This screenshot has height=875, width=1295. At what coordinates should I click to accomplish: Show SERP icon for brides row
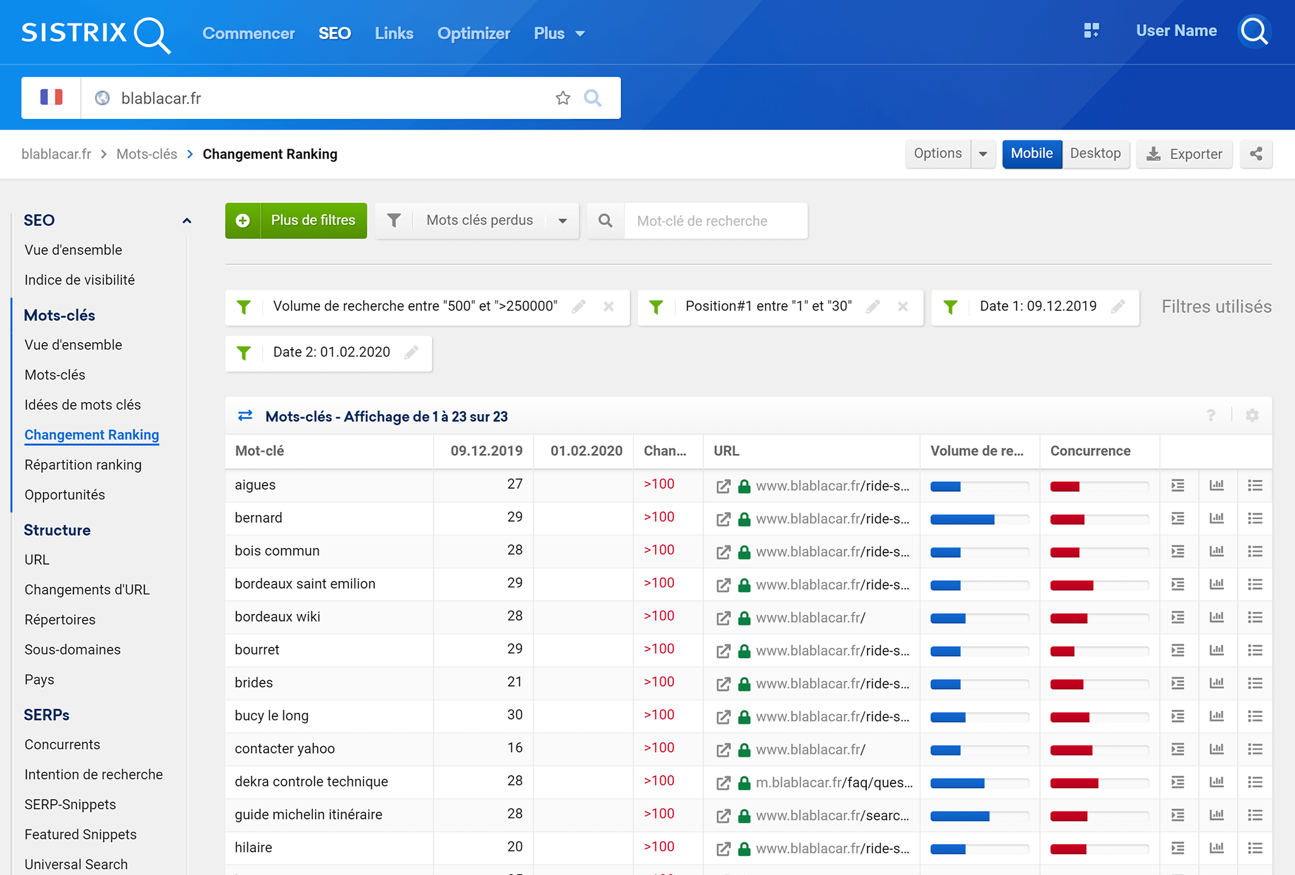1177,683
